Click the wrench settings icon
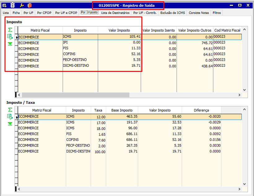This screenshot has height=196, width=254. pyautogui.click(x=21, y=5)
